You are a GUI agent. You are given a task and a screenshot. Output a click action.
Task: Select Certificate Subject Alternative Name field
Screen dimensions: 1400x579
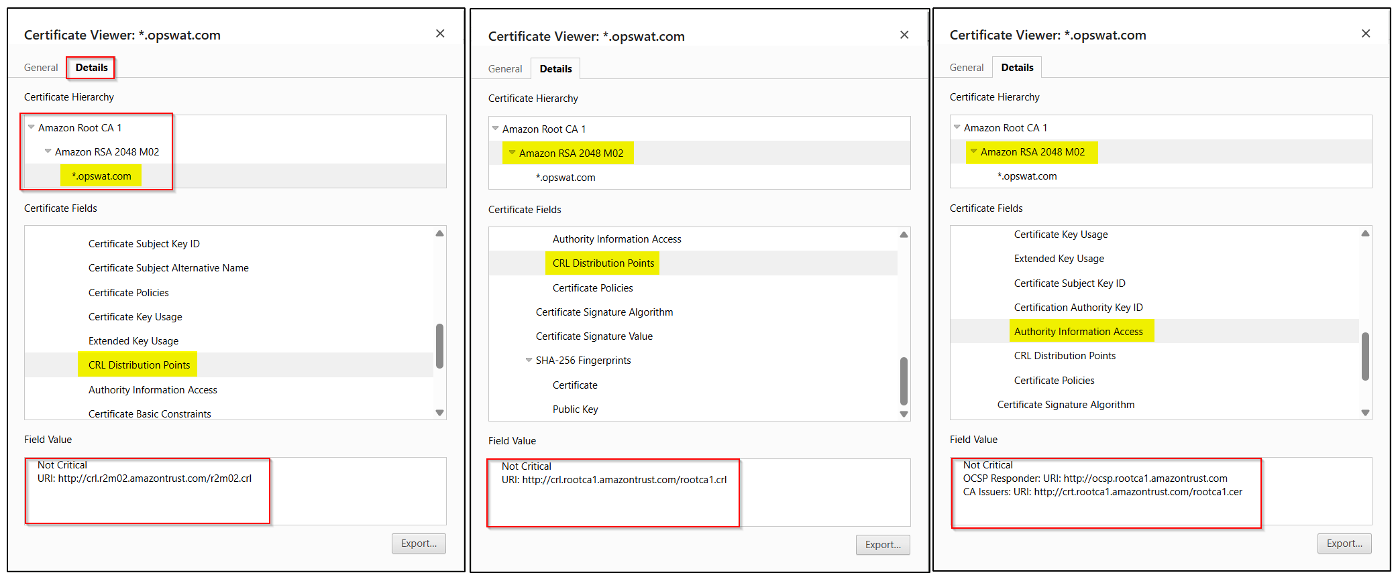[168, 268]
